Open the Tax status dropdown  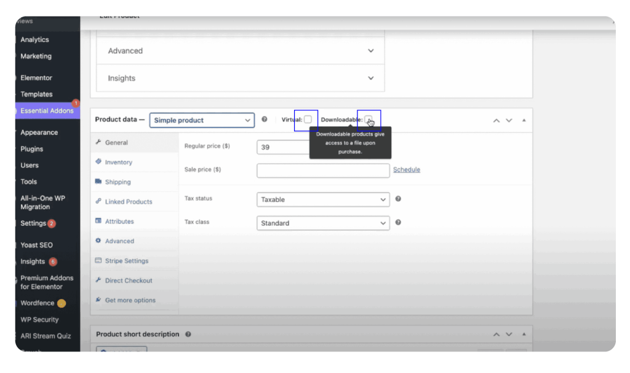323,199
